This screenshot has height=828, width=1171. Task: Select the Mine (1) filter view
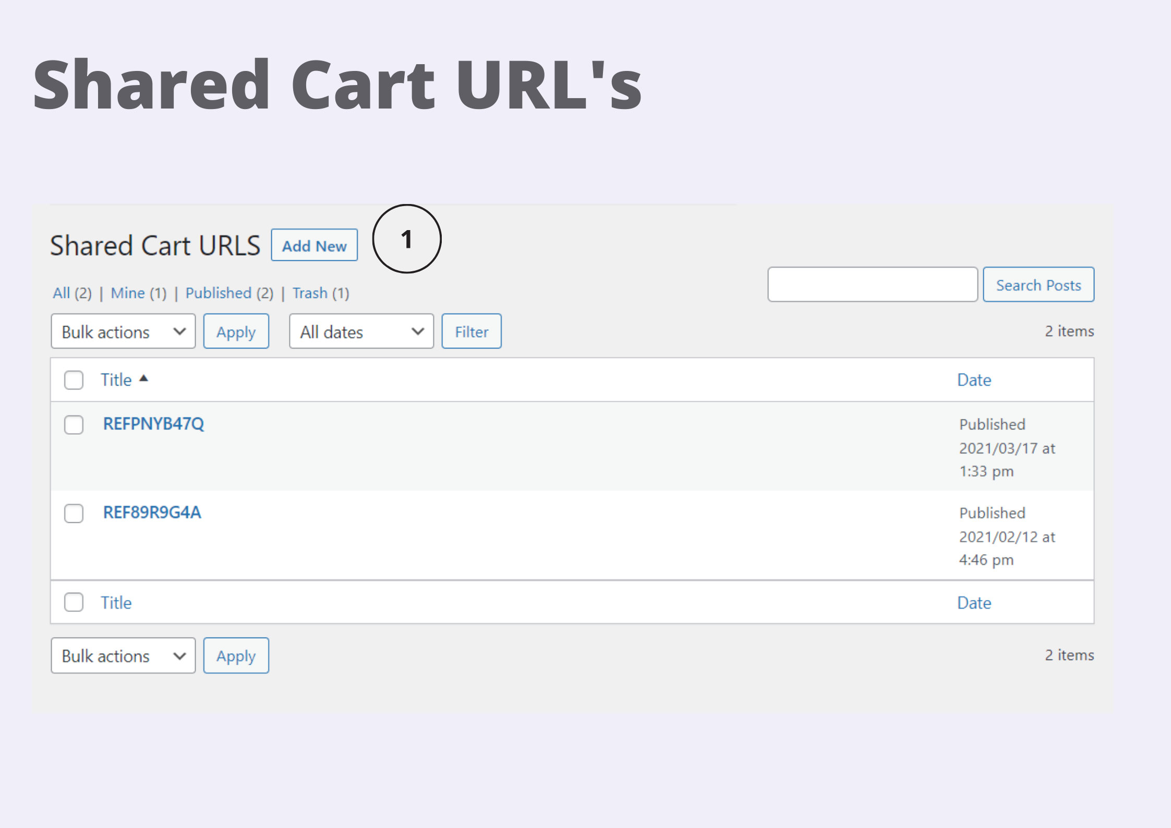click(x=137, y=293)
